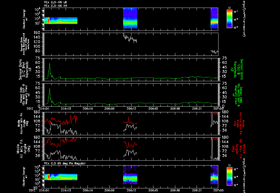The image size is (280, 193).
Task: Click the 85 deg PA spectrogram block ending at 207:00
Action: point(214,175)
